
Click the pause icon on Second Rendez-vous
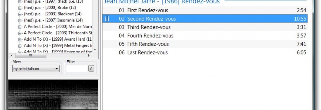[107, 18]
